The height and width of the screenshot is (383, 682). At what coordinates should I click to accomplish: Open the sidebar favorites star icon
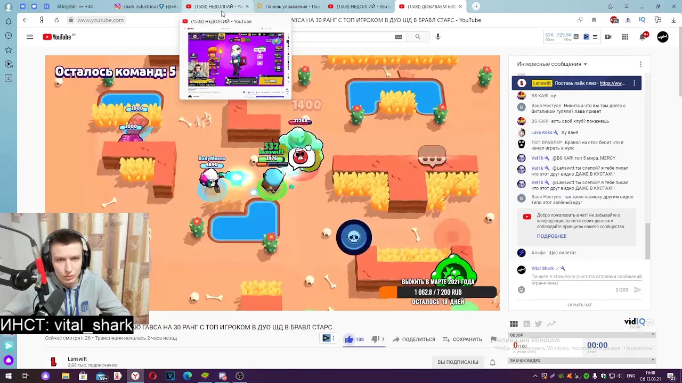tap(9, 49)
